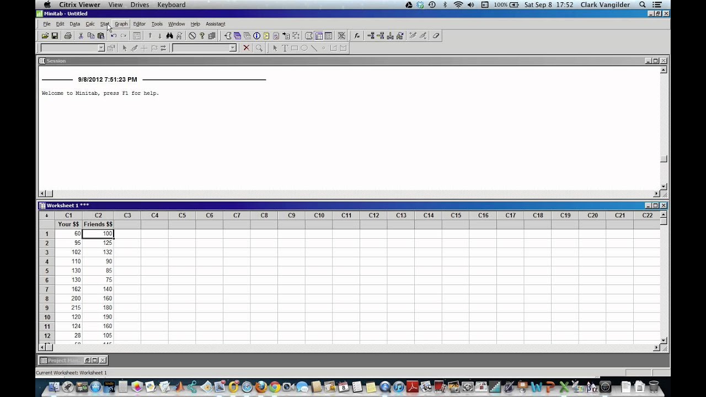Show History with the yellow prompt icon

pos(266,36)
